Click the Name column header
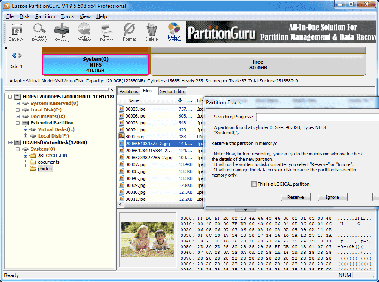This screenshot has width=379, height=282. click(x=134, y=100)
